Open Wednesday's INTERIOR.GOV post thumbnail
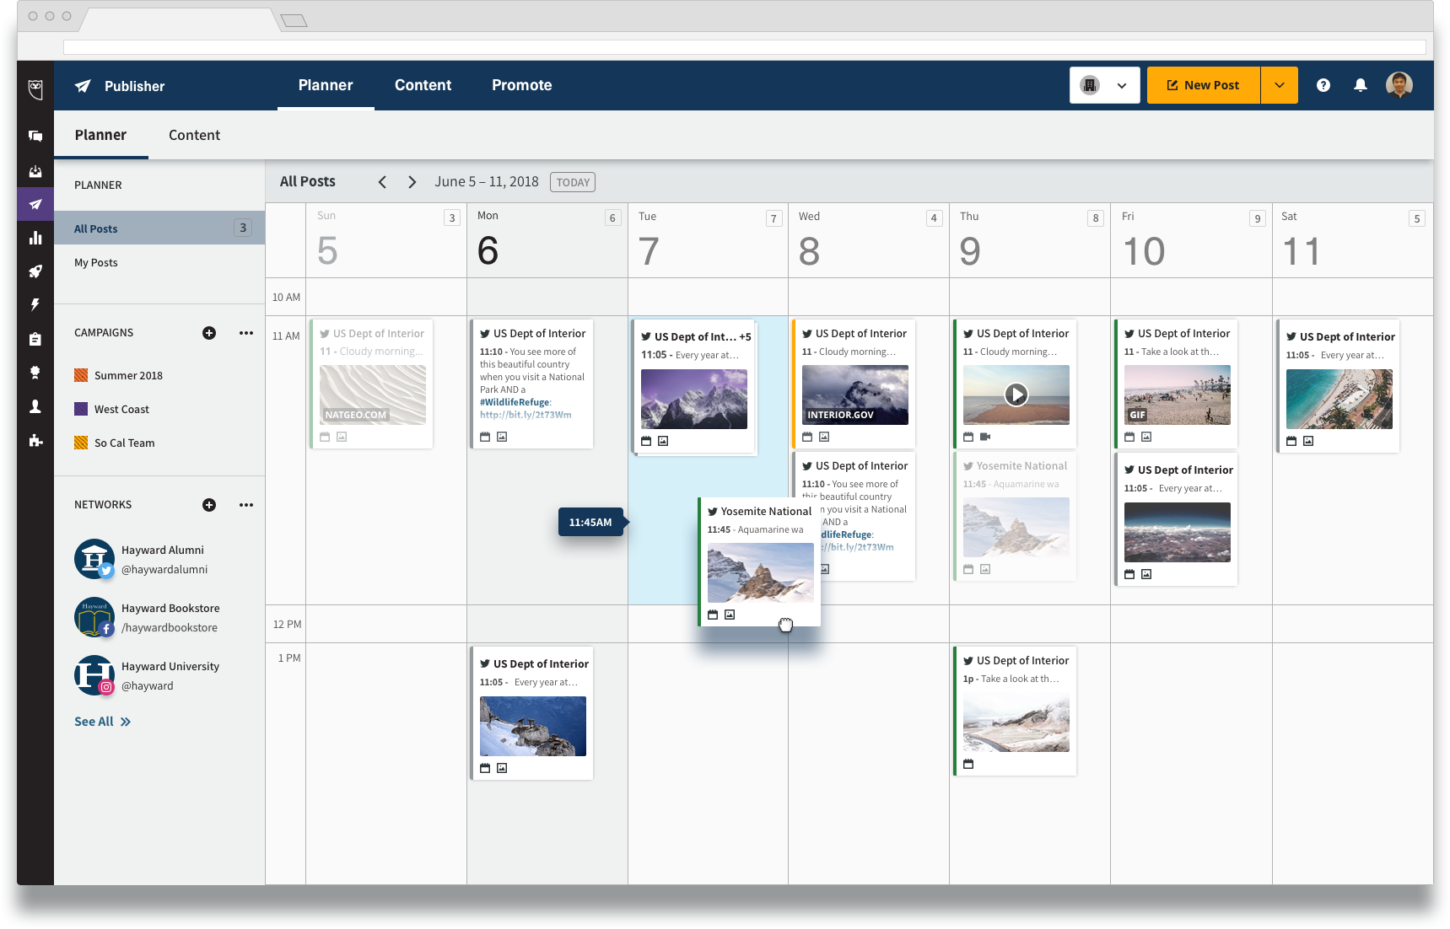1450x929 pixels. tap(855, 395)
